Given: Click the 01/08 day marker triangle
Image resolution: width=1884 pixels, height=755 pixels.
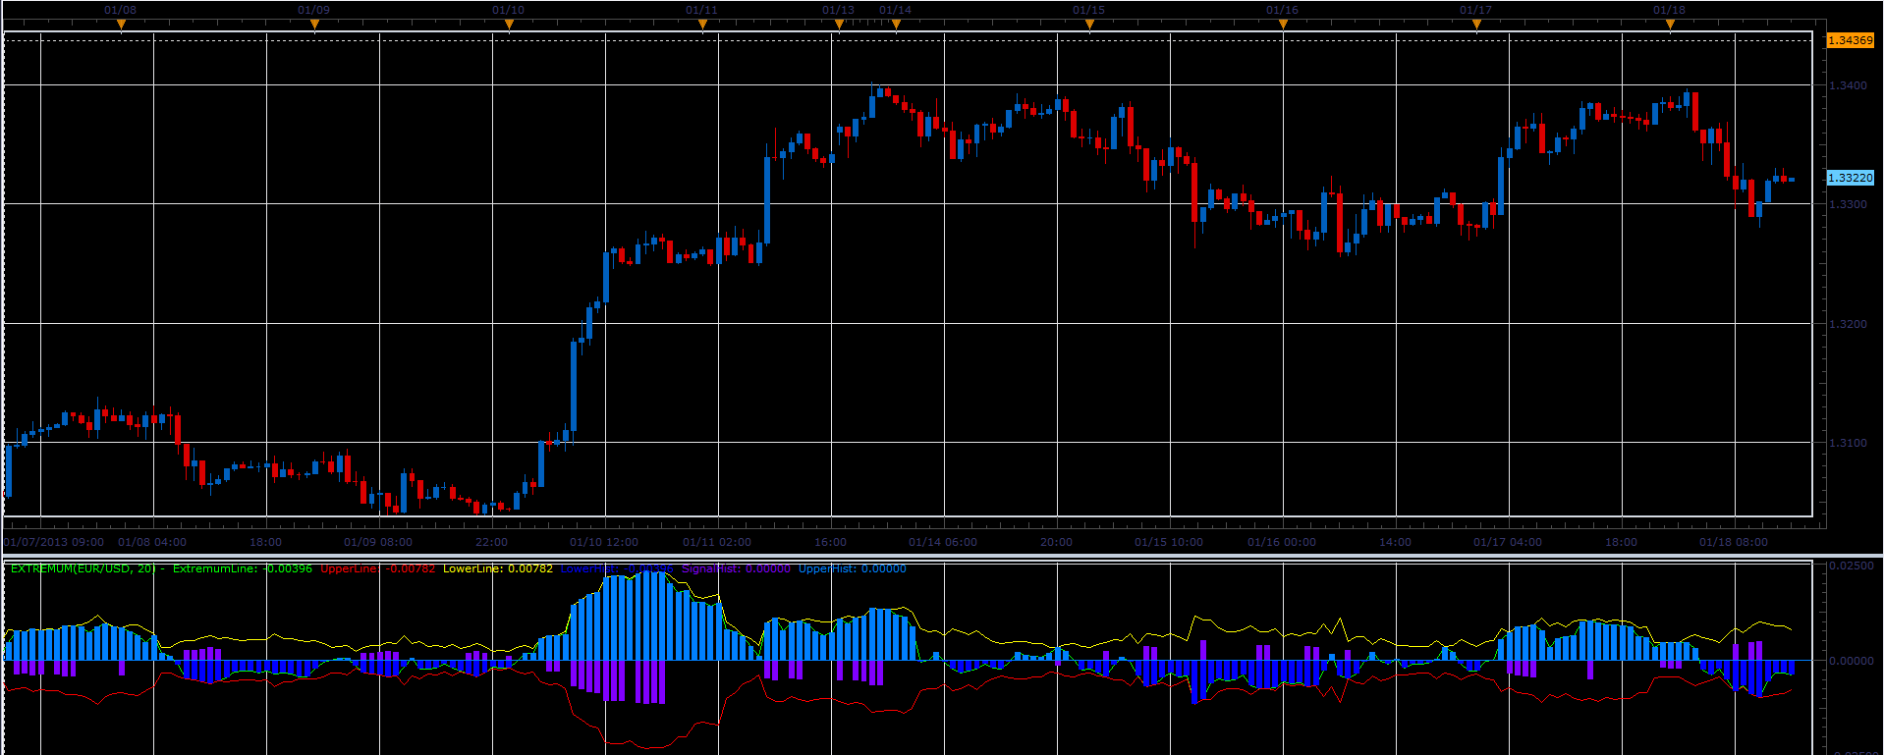Looking at the screenshot, I should click(121, 24).
